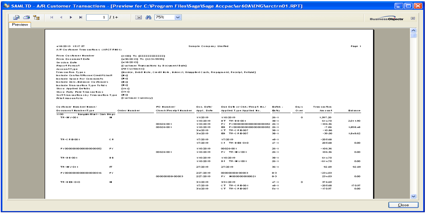Go to the next page
Image resolution: width=426 pixels, height=213 pixels.
[71, 17]
